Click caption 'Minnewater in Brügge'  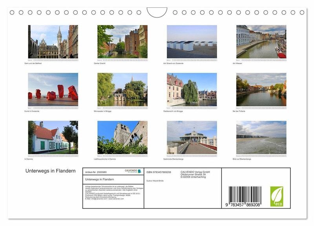point(102,111)
